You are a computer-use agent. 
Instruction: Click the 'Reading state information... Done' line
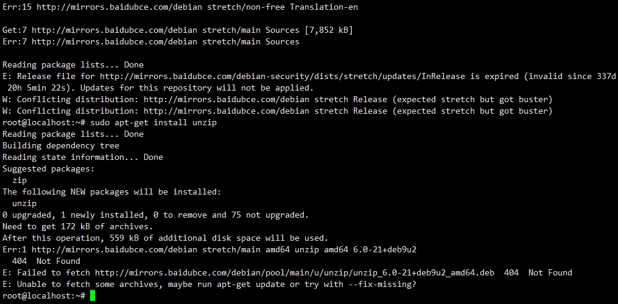(x=83, y=157)
